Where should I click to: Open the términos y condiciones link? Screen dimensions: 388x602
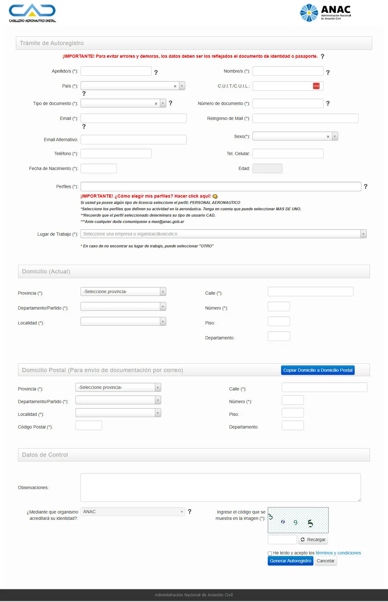pyautogui.click(x=338, y=553)
